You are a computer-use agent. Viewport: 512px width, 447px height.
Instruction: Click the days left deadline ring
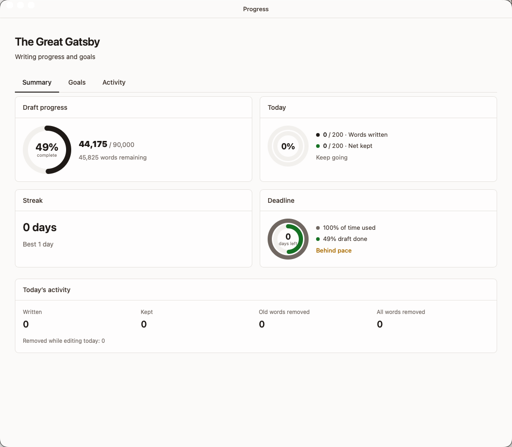[288, 239]
